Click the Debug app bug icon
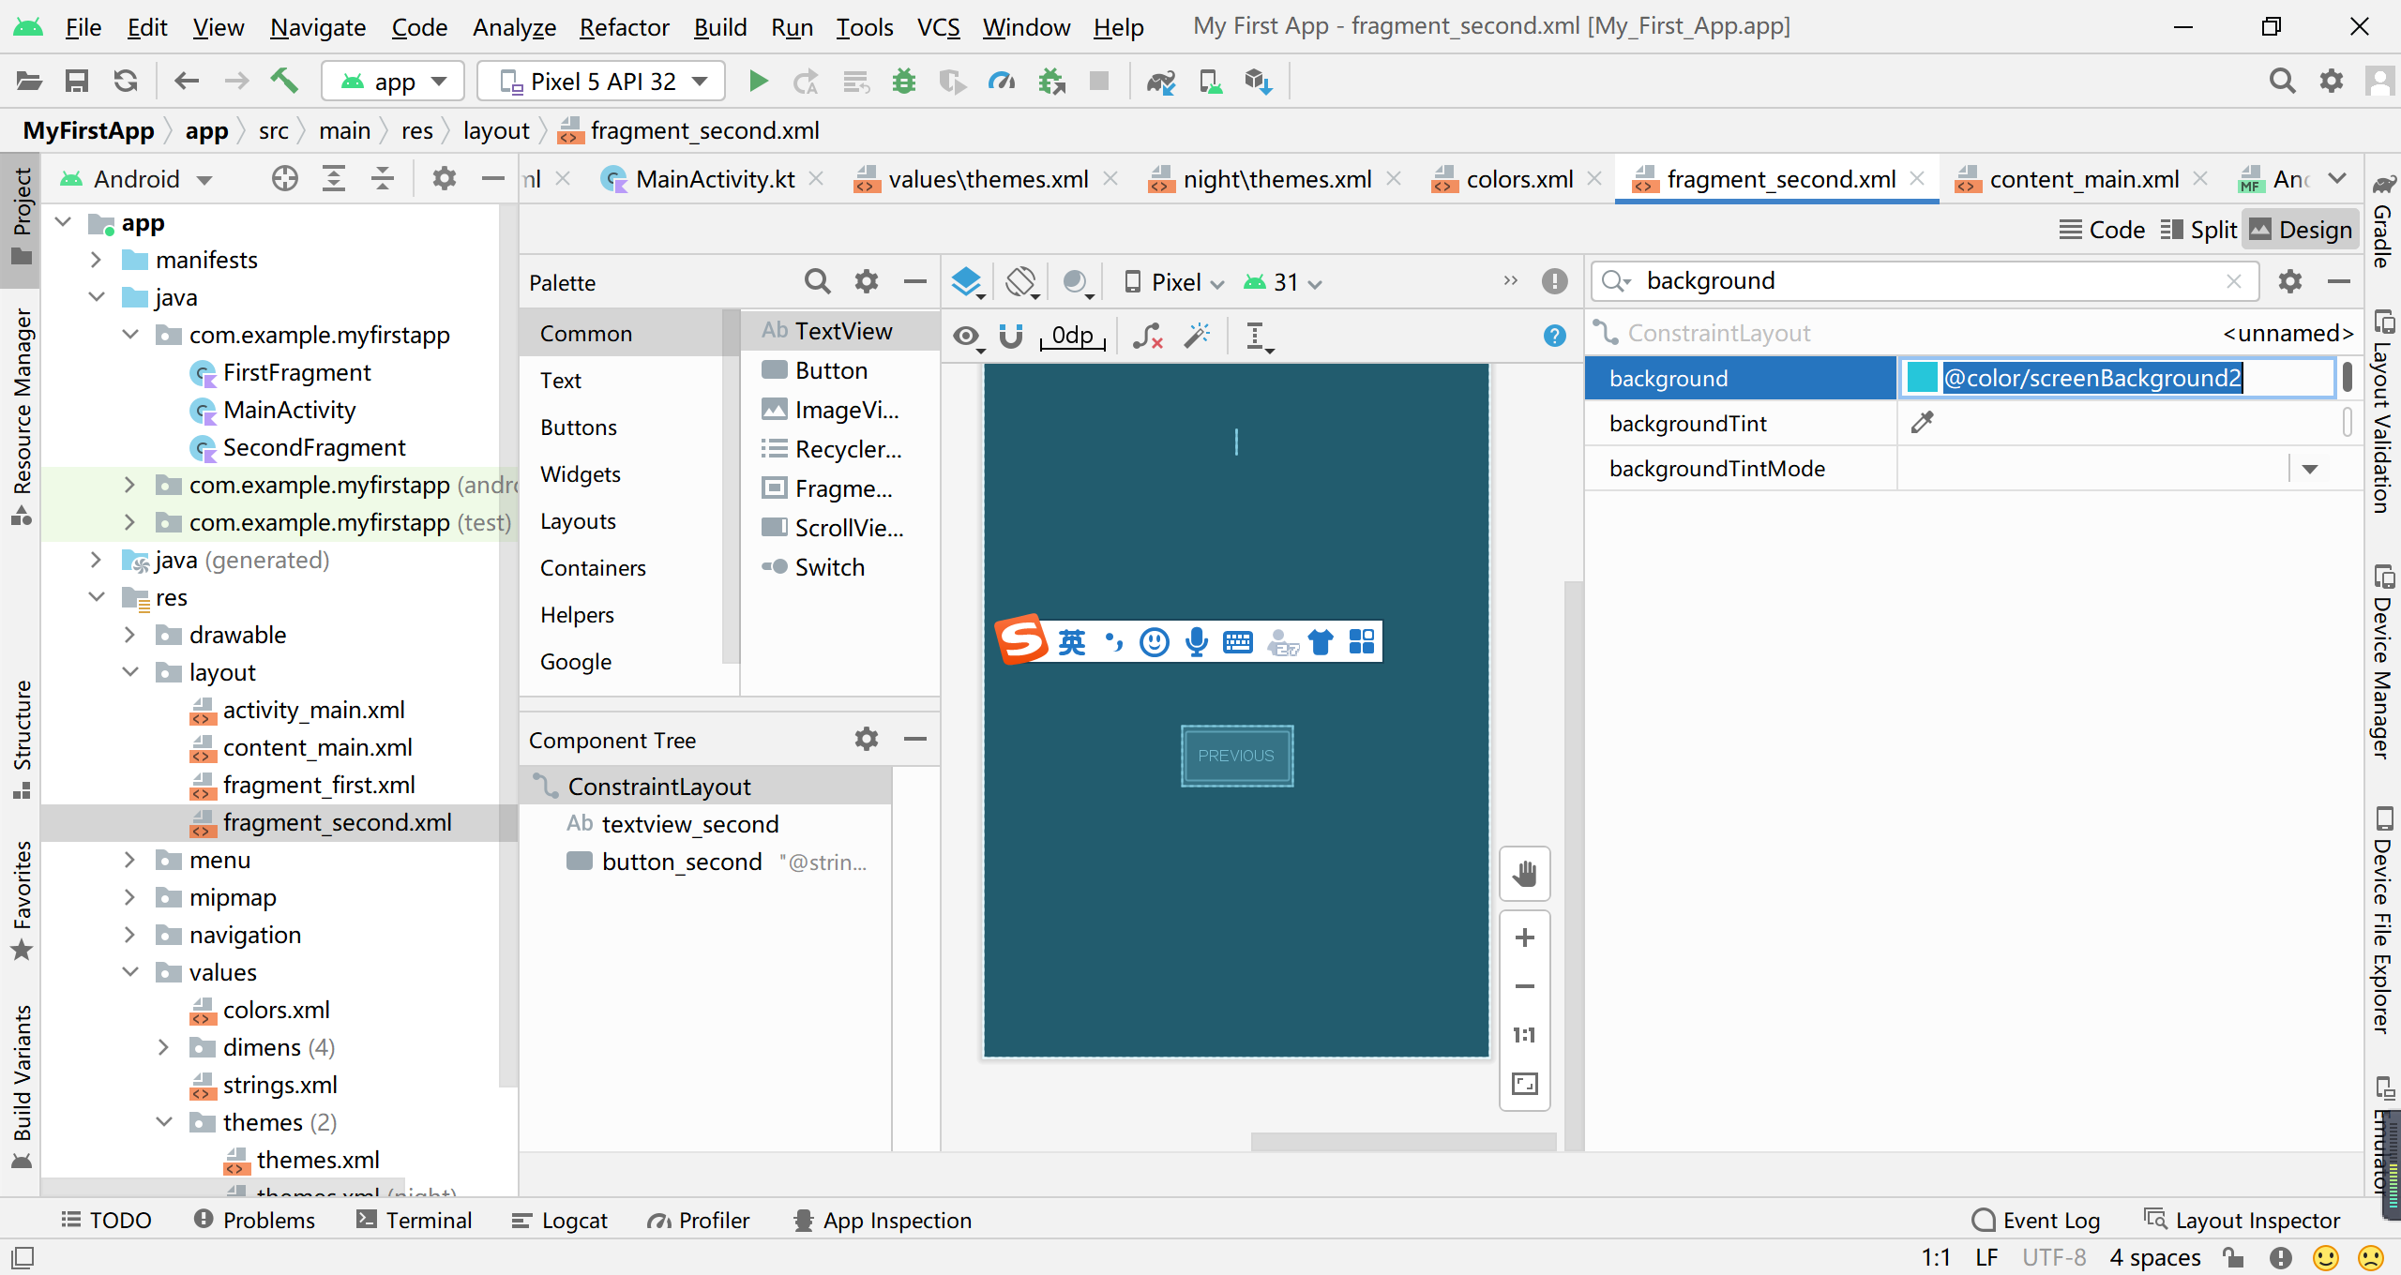The height and width of the screenshot is (1275, 2401). tap(903, 82)
